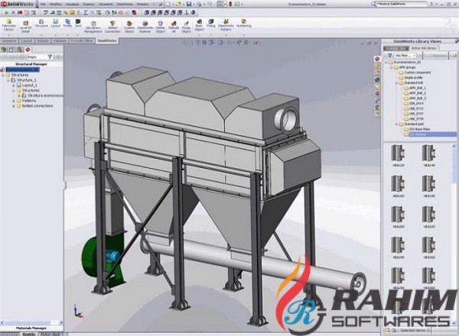Expand the Patterns tree node
Image resolution: width=459 pixels, height=336 pixels.
(x=14, y=101)
